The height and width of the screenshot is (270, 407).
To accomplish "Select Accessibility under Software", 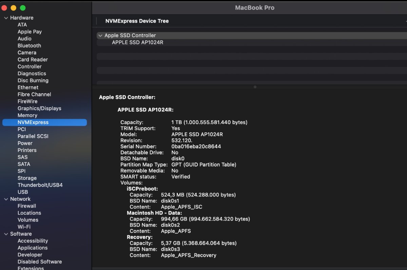I will (33, 241).
